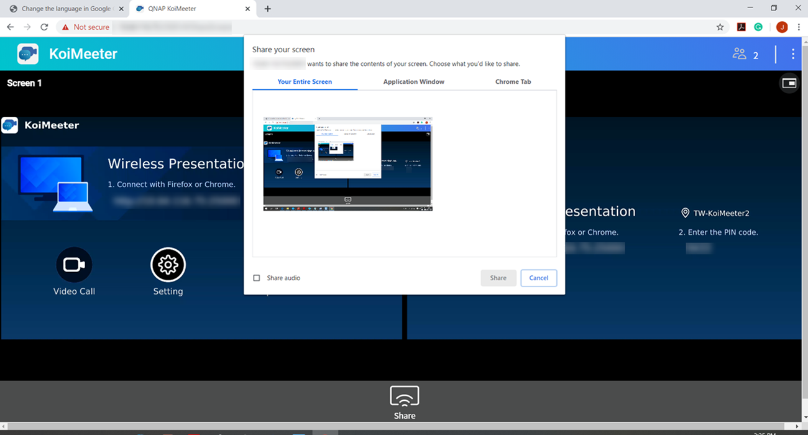Open the Video Call icon
Image resolution: width=808 pixels, height=435 pixels.
tap(74, 265)
